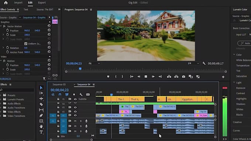This screenshot has width=251, height=141.
Task: Select the Razor tool
Action: click(41, 104)
